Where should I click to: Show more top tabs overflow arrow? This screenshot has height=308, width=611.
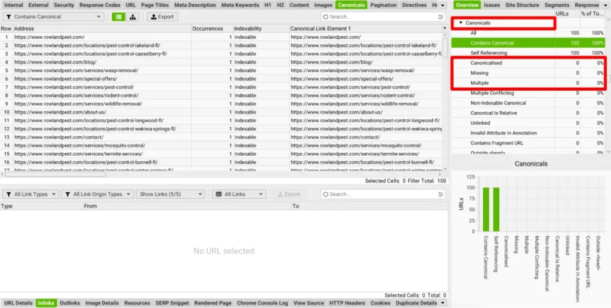coord(443,5)
